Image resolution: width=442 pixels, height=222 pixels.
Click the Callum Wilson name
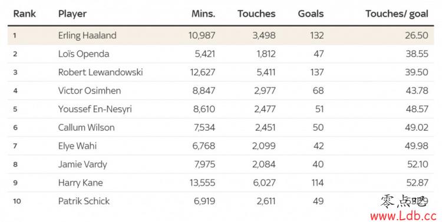[x=86, y=128]
